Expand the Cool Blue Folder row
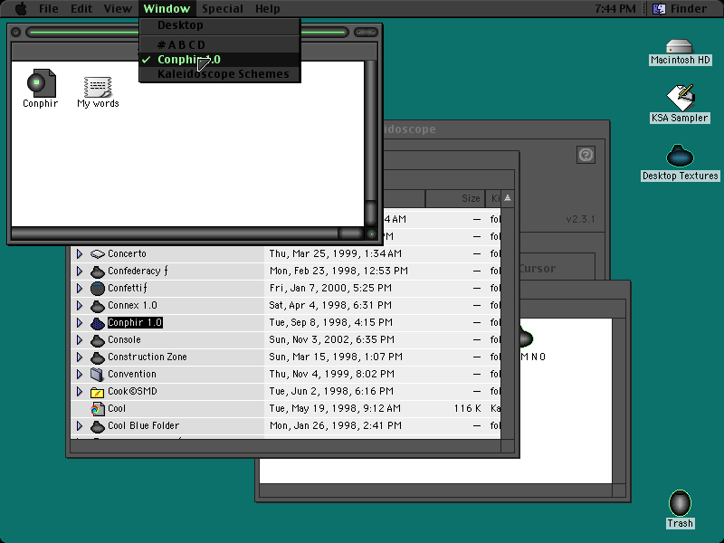 (80, 425)
